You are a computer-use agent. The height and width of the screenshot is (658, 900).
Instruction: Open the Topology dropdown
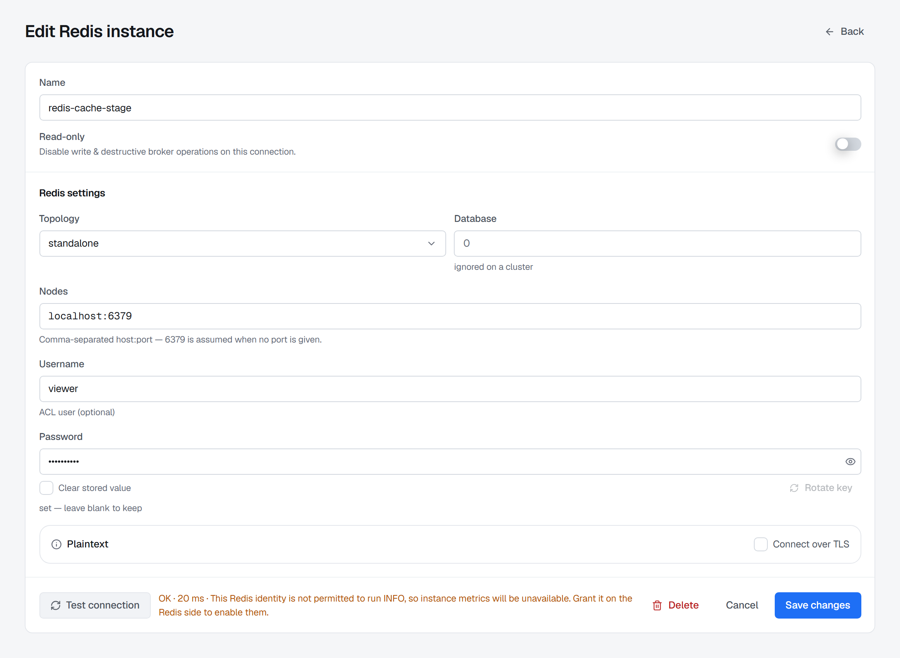242,243
